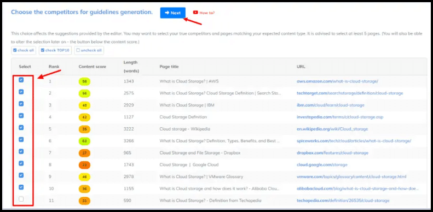Click page title 'Cloud Storage | Google Cloud'
433x212 pixels.
189,164
